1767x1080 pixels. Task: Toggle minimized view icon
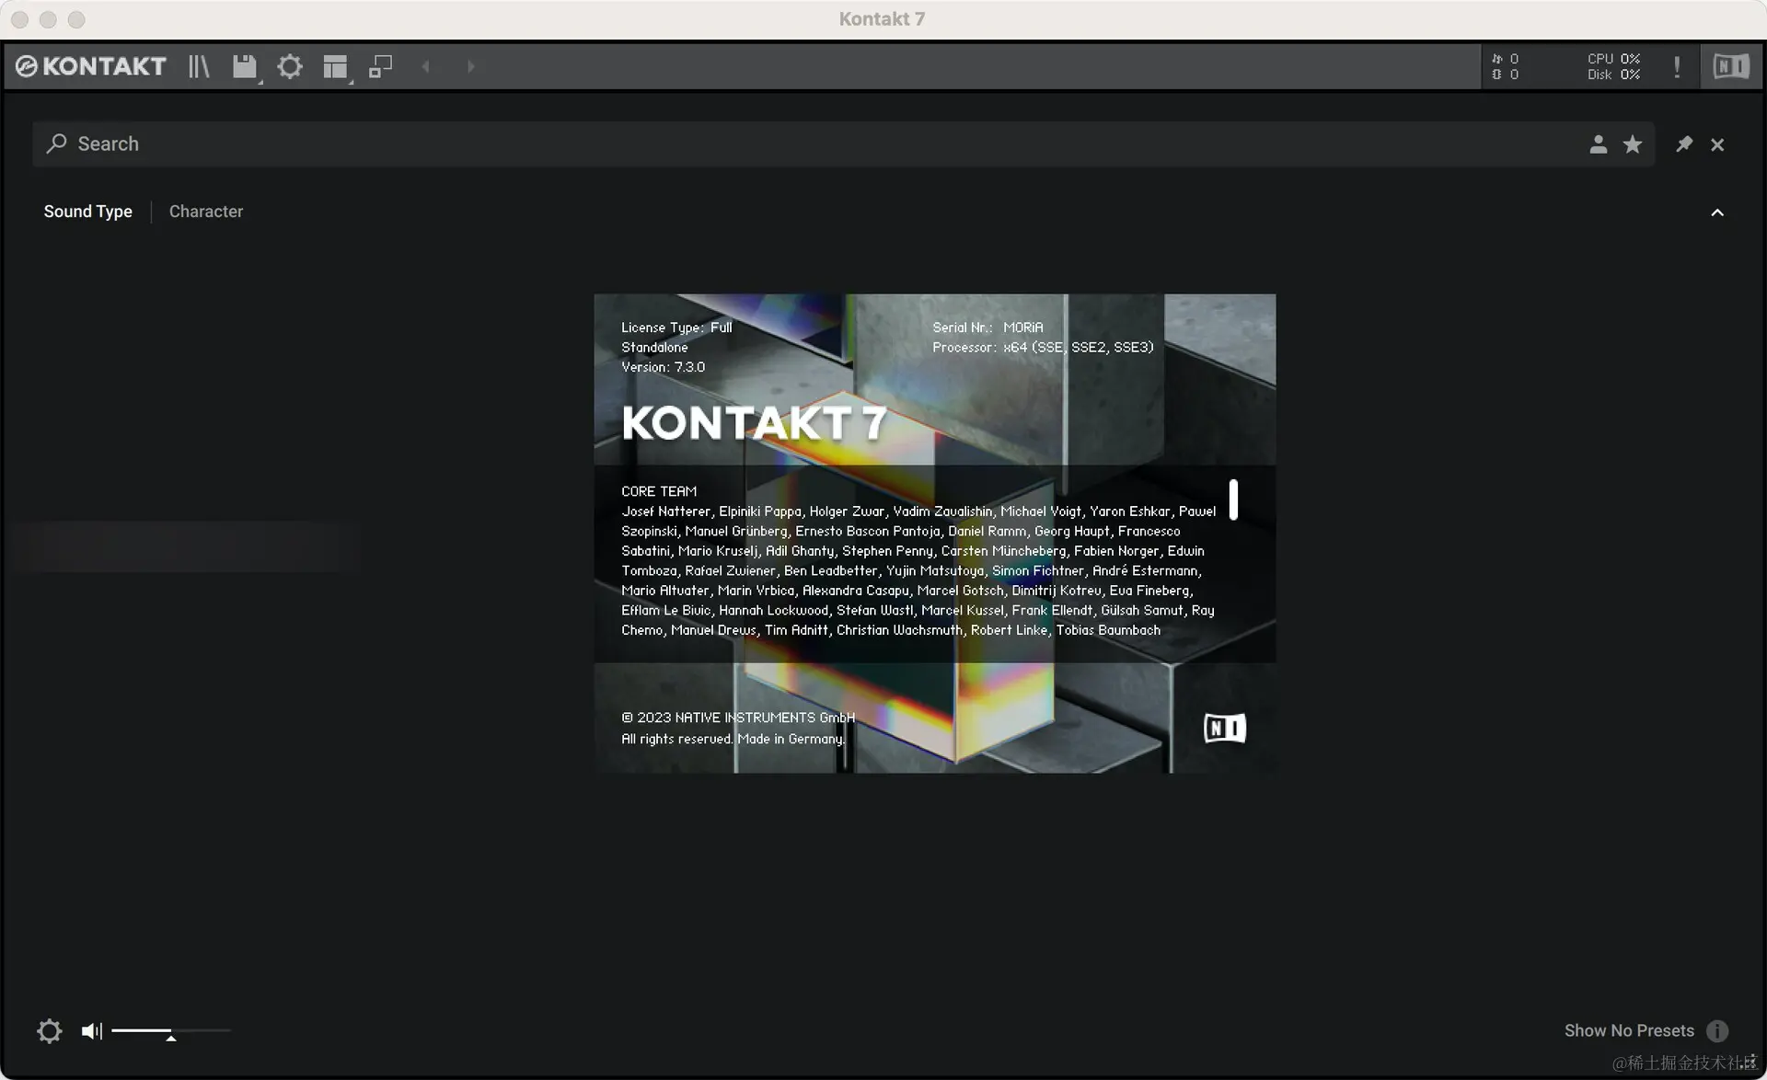pos(380,66)
